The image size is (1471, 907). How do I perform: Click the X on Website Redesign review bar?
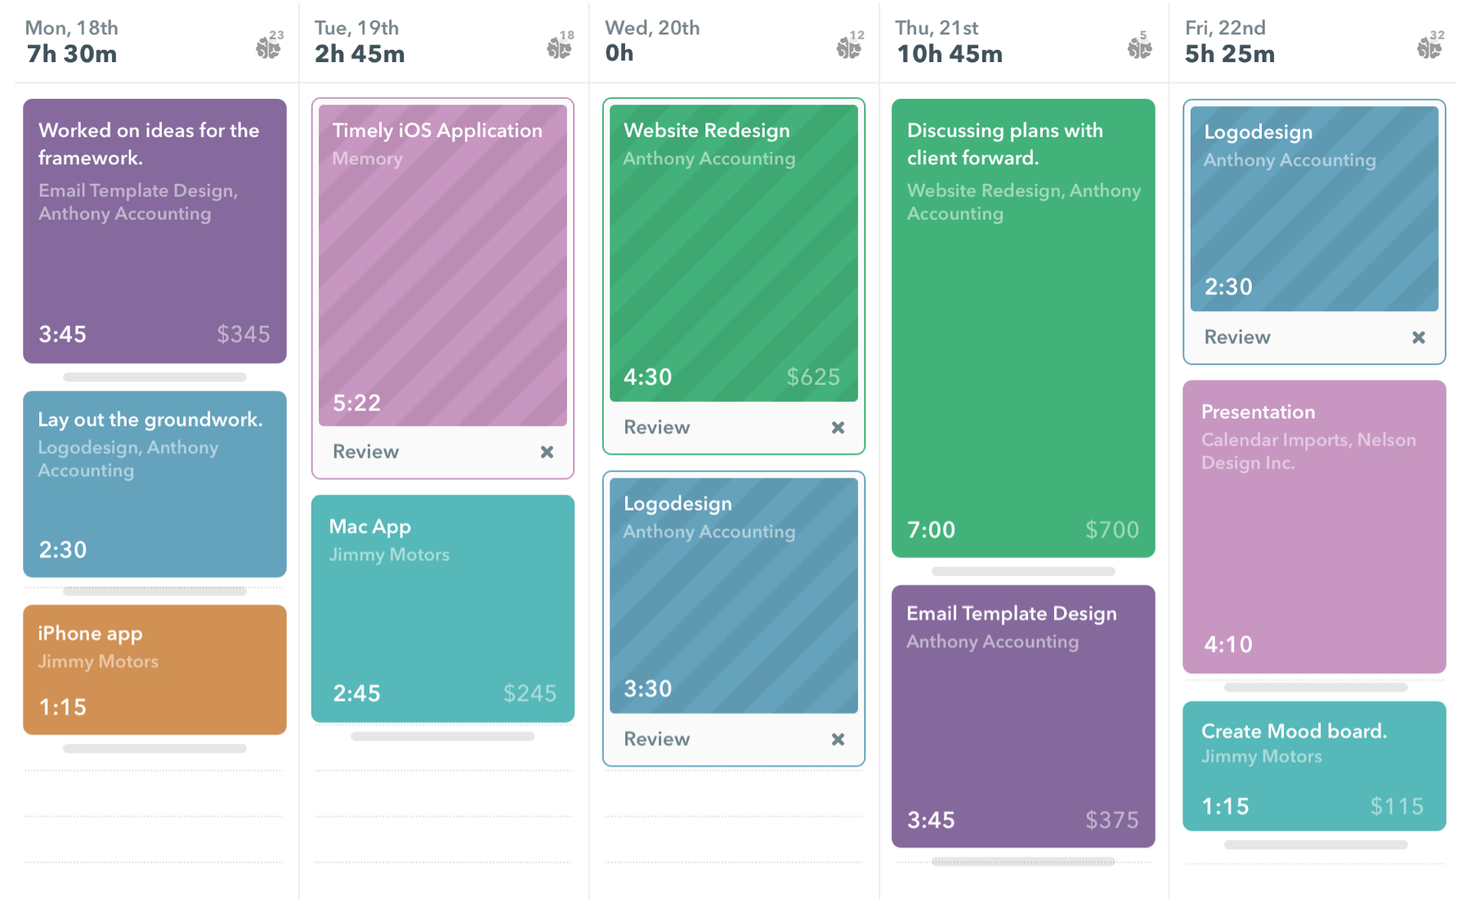[x=838, y=427]
